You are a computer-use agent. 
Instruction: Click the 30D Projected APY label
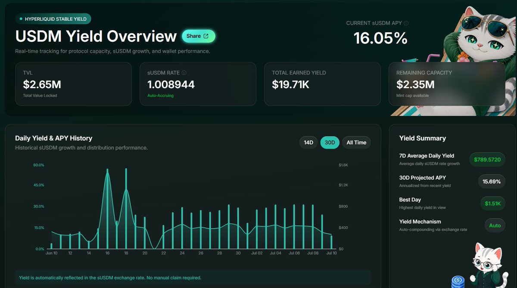423,178
